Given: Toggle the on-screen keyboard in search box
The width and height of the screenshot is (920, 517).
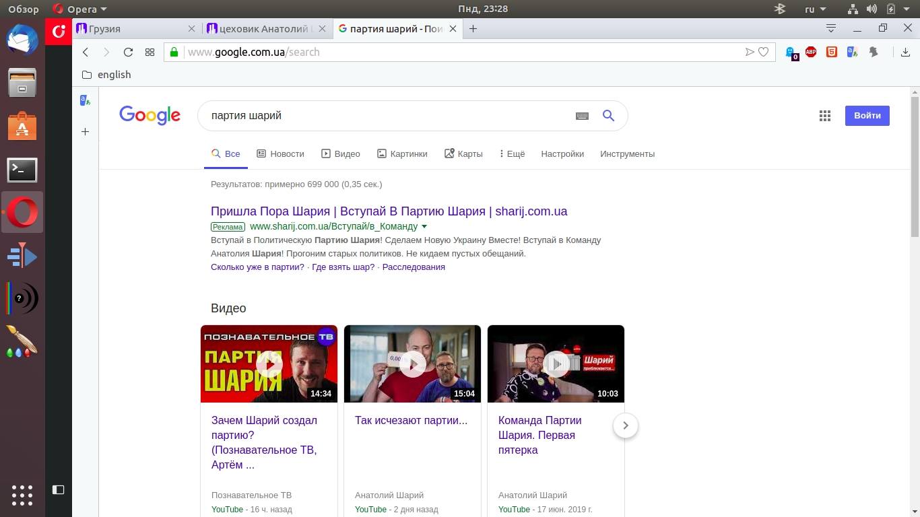Looking at the screenshot, I should click(582, 116).
